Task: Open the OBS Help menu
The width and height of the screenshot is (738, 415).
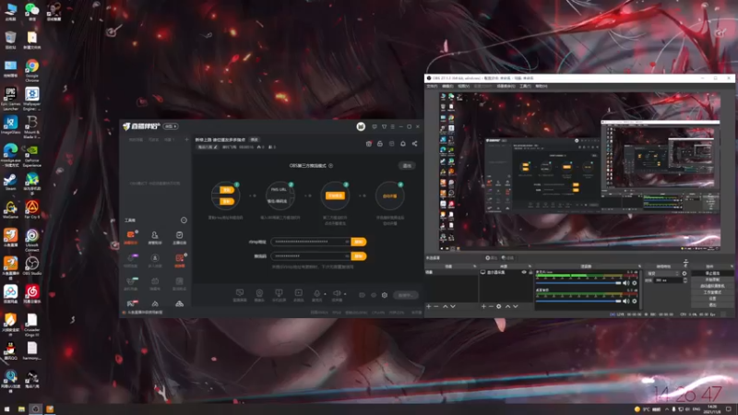Action: (x=542, y=86)
